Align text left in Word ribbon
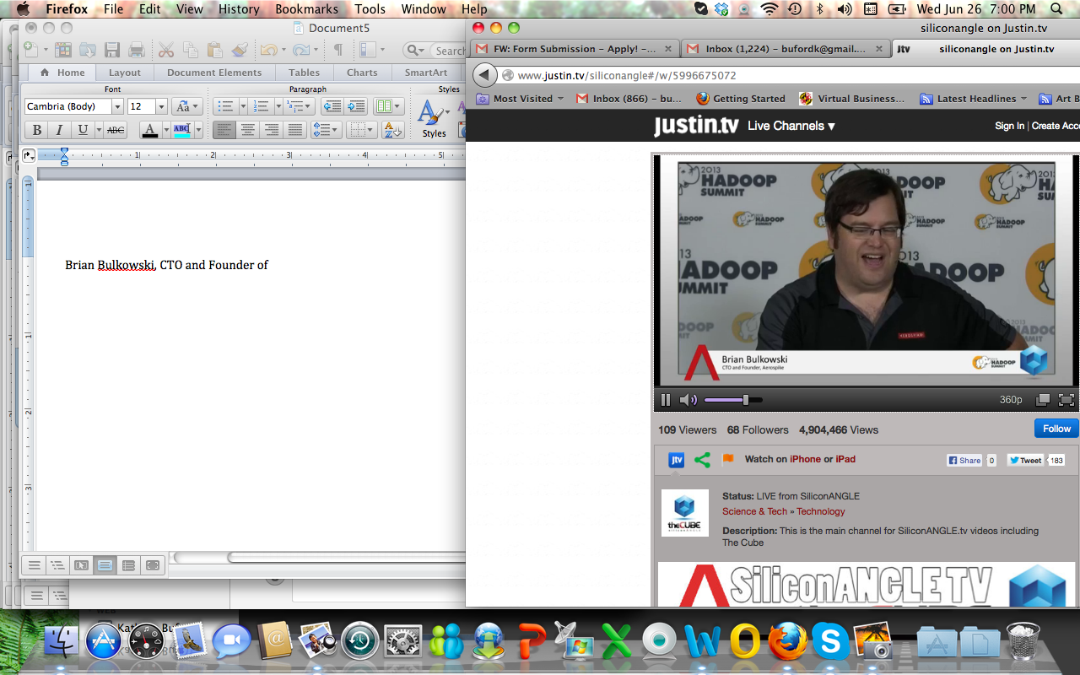 [x=224, y=130]
